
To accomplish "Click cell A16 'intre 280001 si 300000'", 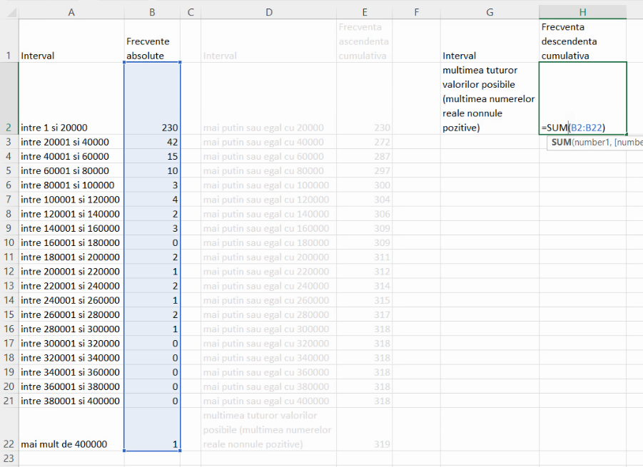I will pyautogui.click(x=71, y=329).
